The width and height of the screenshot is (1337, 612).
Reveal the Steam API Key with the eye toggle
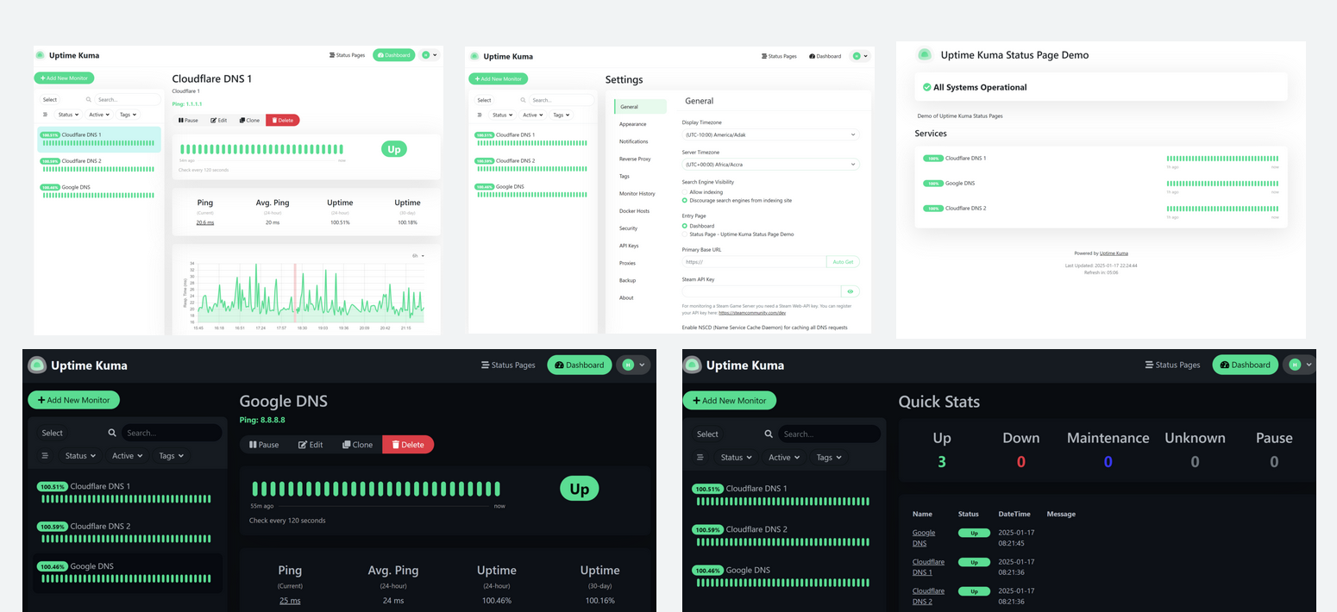point(850,290)
